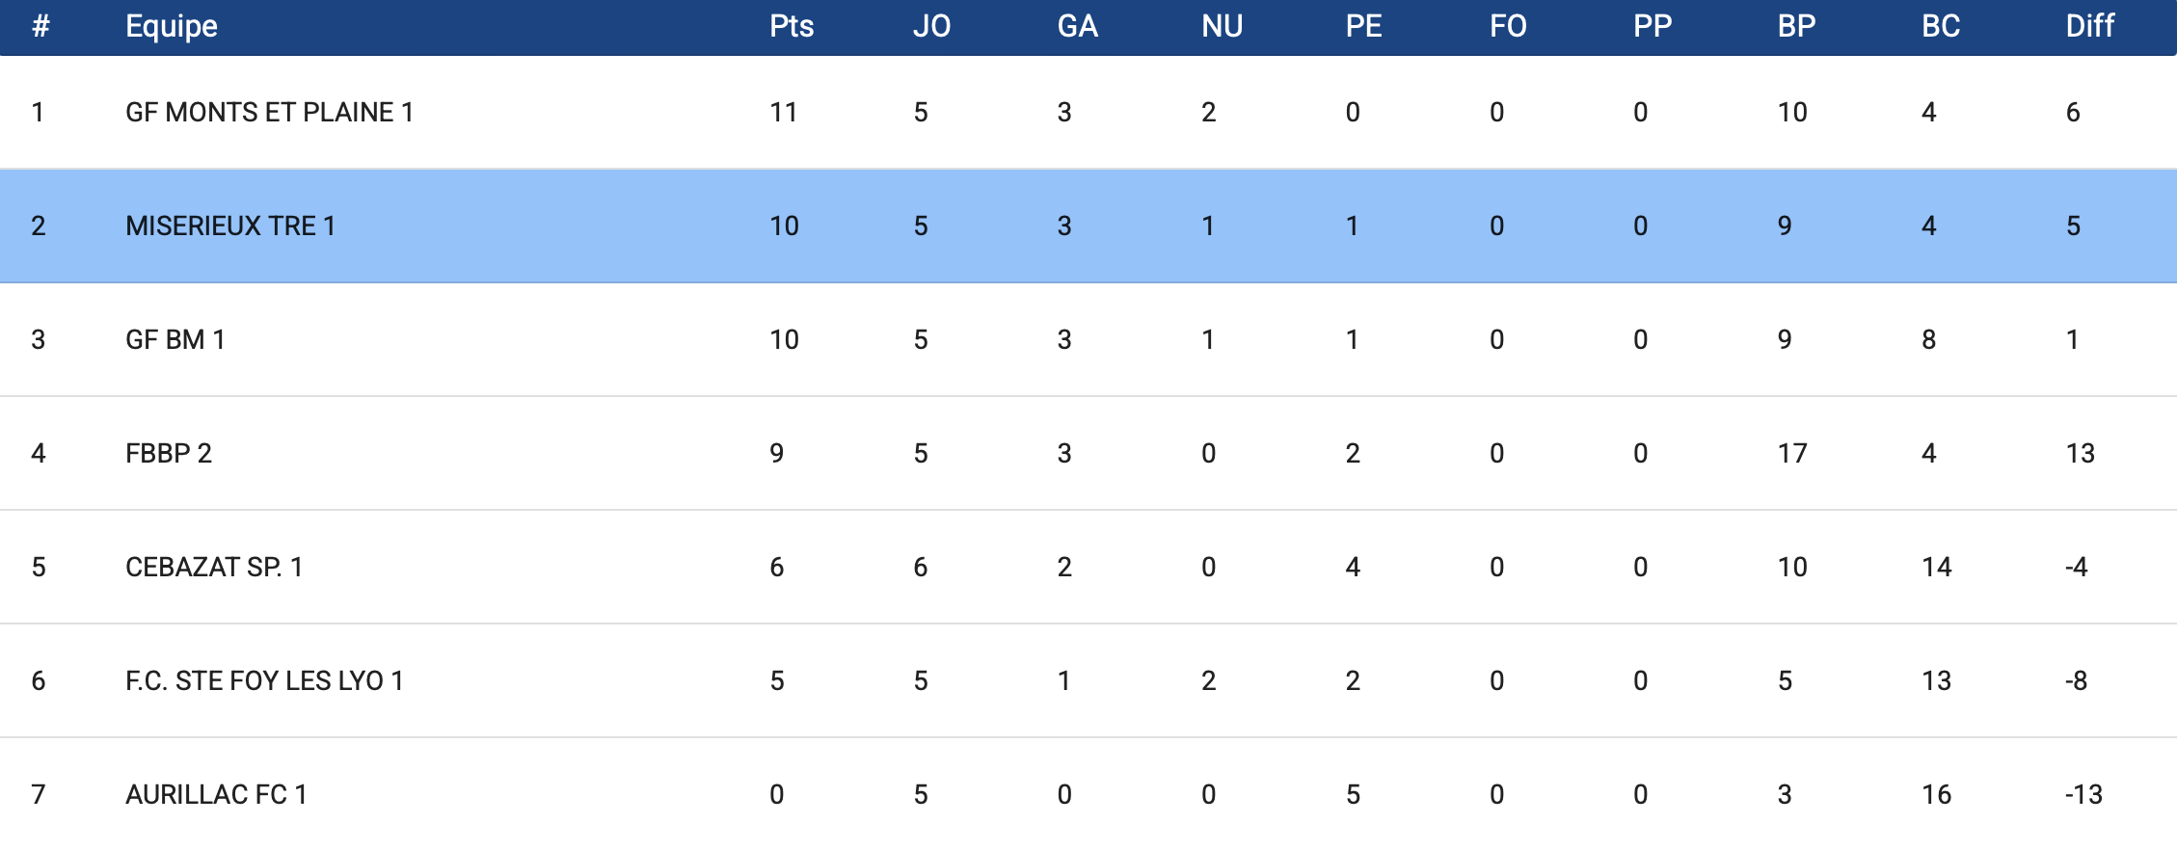The width and height of the screenshot is (2177, 850).
Task: Click the PE column header
Action: [1363, 26]
